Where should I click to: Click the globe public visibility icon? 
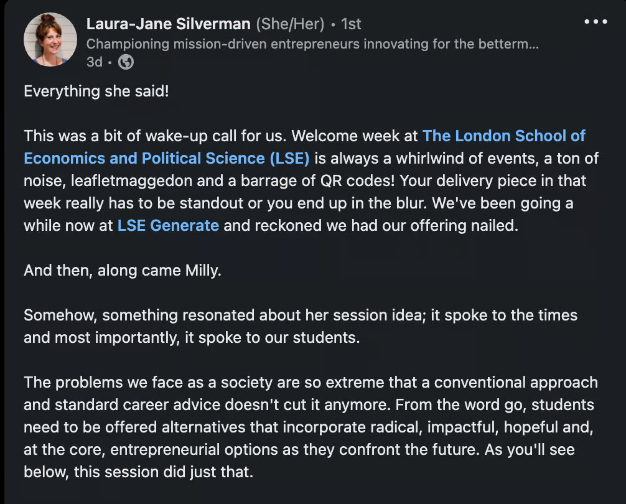point(126,62)
